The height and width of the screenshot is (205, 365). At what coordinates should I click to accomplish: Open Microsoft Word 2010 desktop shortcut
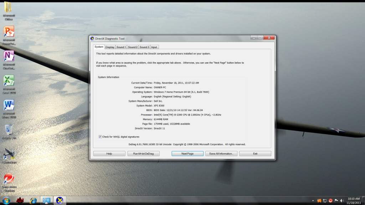9,109
